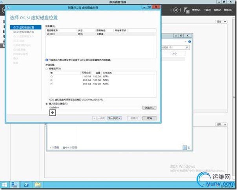Image resolution: width=237 pixels, height=190 pixels.
Task: Click the 中 IME language indicator
Action: click(x=53, y=113)
